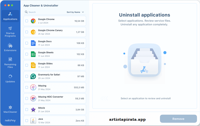Click the 13 Mar 2024 date

[x=44, y=123]
